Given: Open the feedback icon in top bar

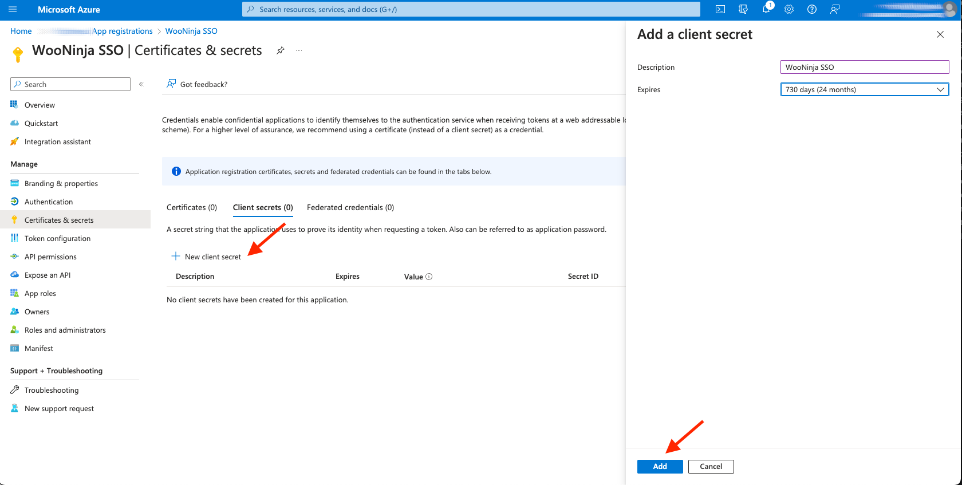Looking at the screenshot, I should click(x=835, y=9).
